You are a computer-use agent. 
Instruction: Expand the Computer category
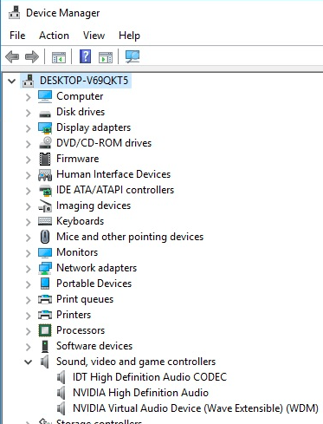click(x=28, y=97)
